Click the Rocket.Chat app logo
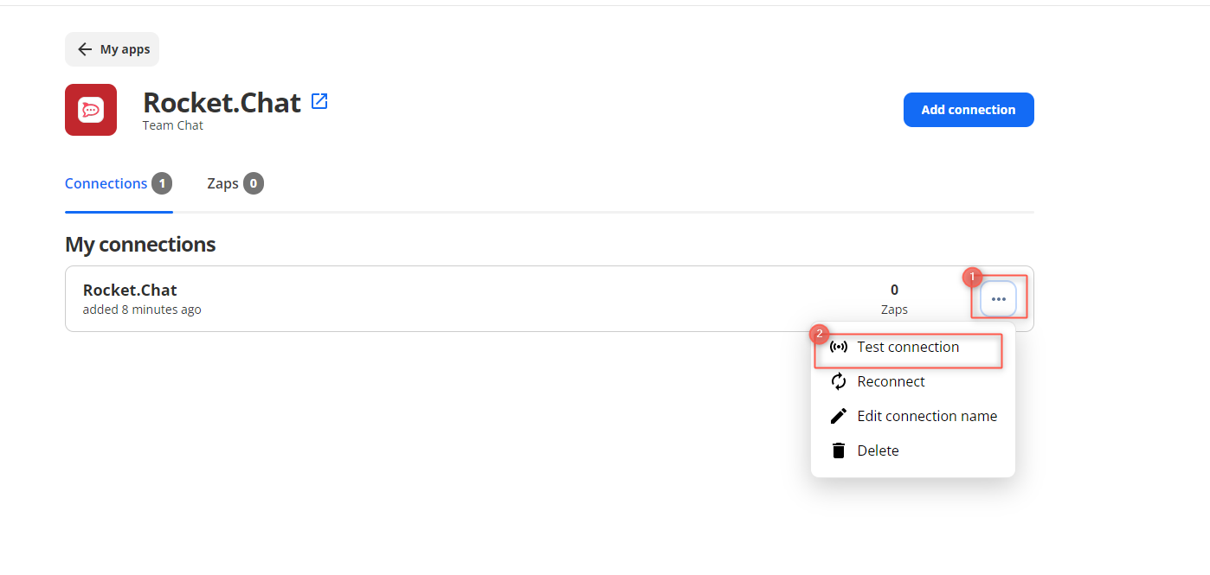1210x575 pixels. (91, 110)
